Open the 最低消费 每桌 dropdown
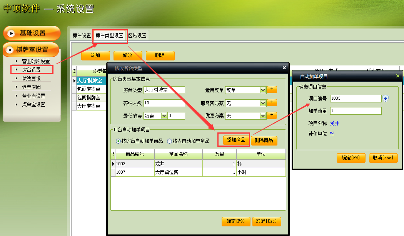The height and width of the screenshot is (236, 404). 164,116
